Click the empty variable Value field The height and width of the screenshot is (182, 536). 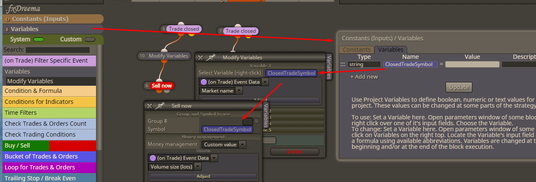tap(472, 64)
